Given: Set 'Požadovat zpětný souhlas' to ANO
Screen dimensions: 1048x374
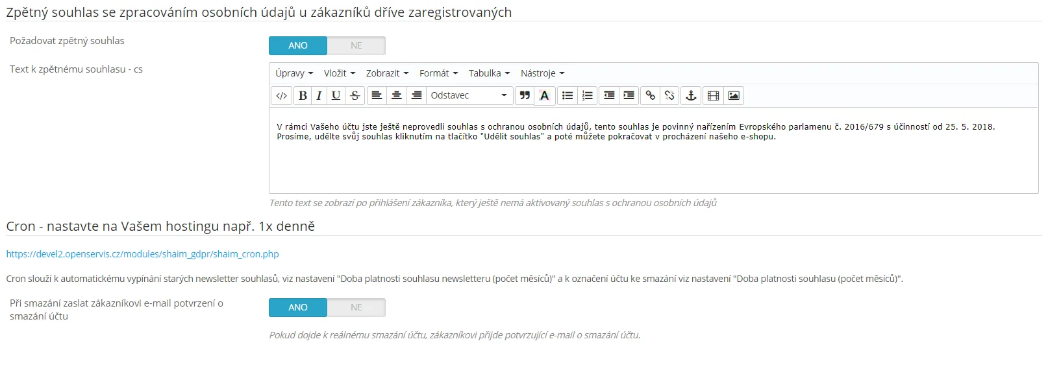Looking at the screenshot, I should (298, 45).
